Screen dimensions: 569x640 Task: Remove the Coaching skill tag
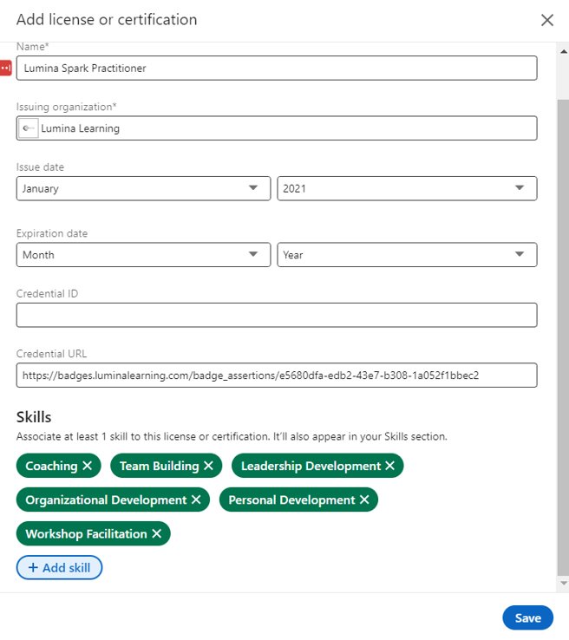(x=88, y=466)
